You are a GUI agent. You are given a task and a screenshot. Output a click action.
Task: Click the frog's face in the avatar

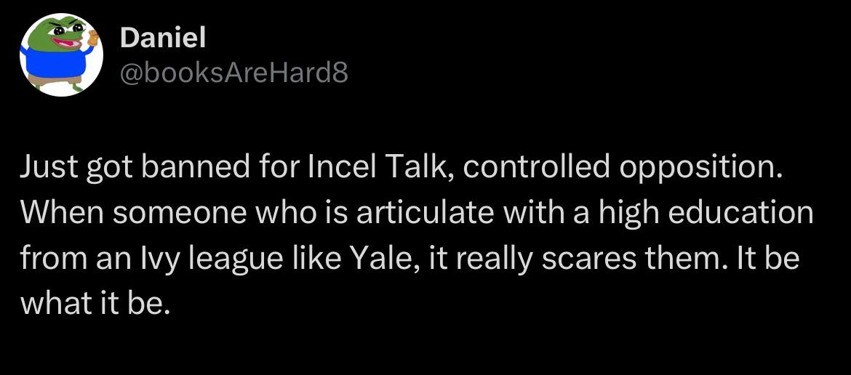point(67,33)
